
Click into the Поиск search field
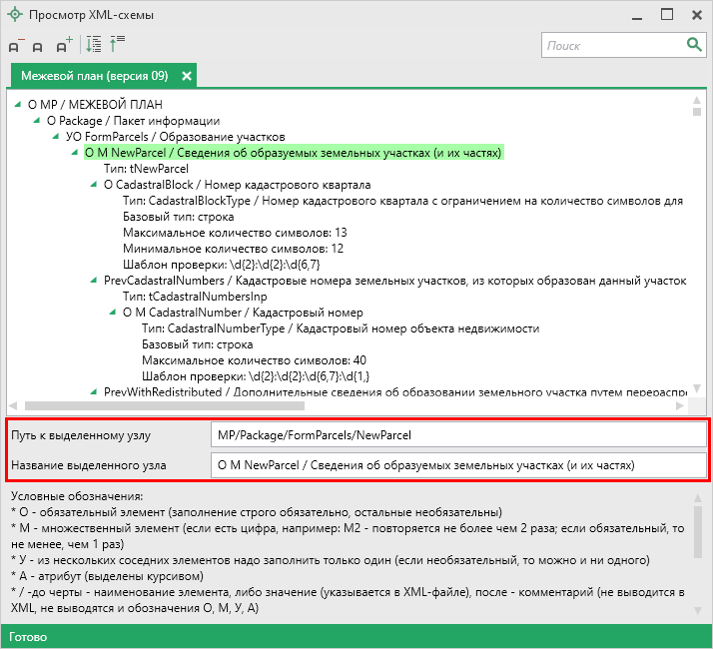610,45
